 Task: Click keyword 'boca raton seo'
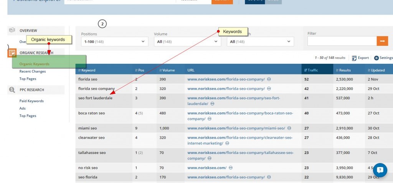pos(91,113)
